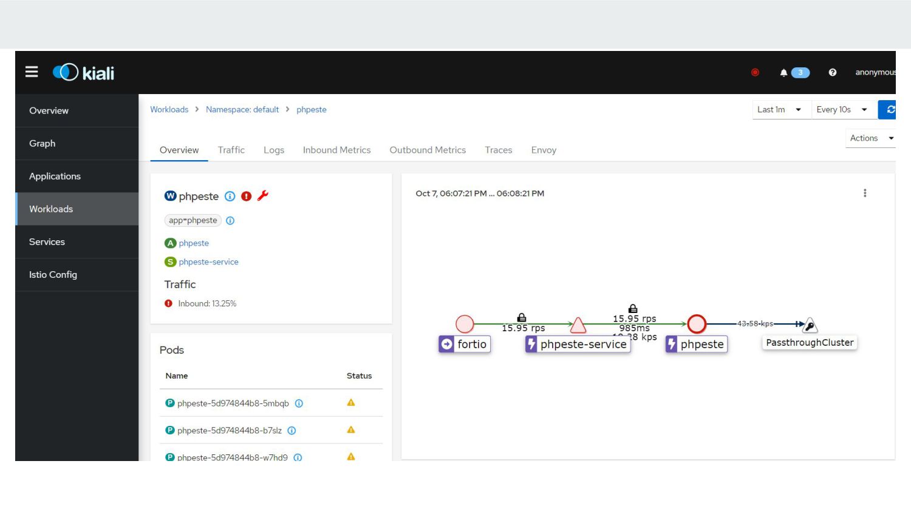Open the notifications bell

click(x=783, y=72)
